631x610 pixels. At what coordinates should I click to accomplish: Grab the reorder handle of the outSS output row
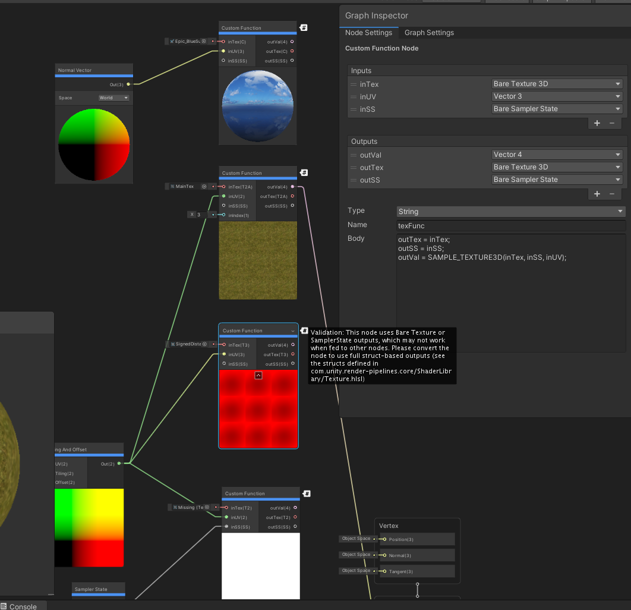click(354, 180)
